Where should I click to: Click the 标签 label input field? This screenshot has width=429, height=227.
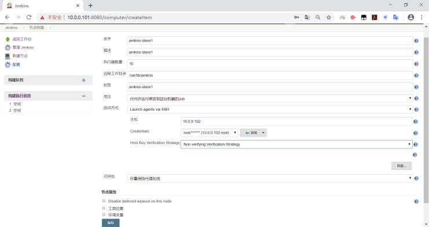click(270, 86)
